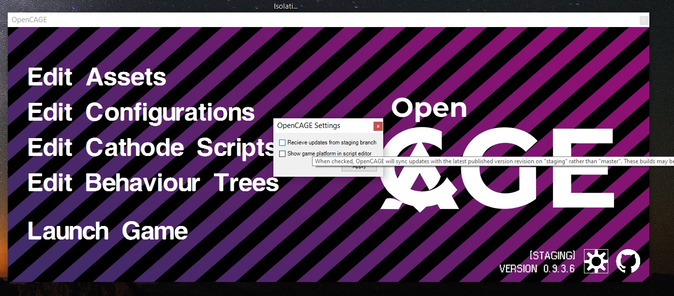
Task: Open Edit Behaviour Trees
Action: click(x=153, y=183)
